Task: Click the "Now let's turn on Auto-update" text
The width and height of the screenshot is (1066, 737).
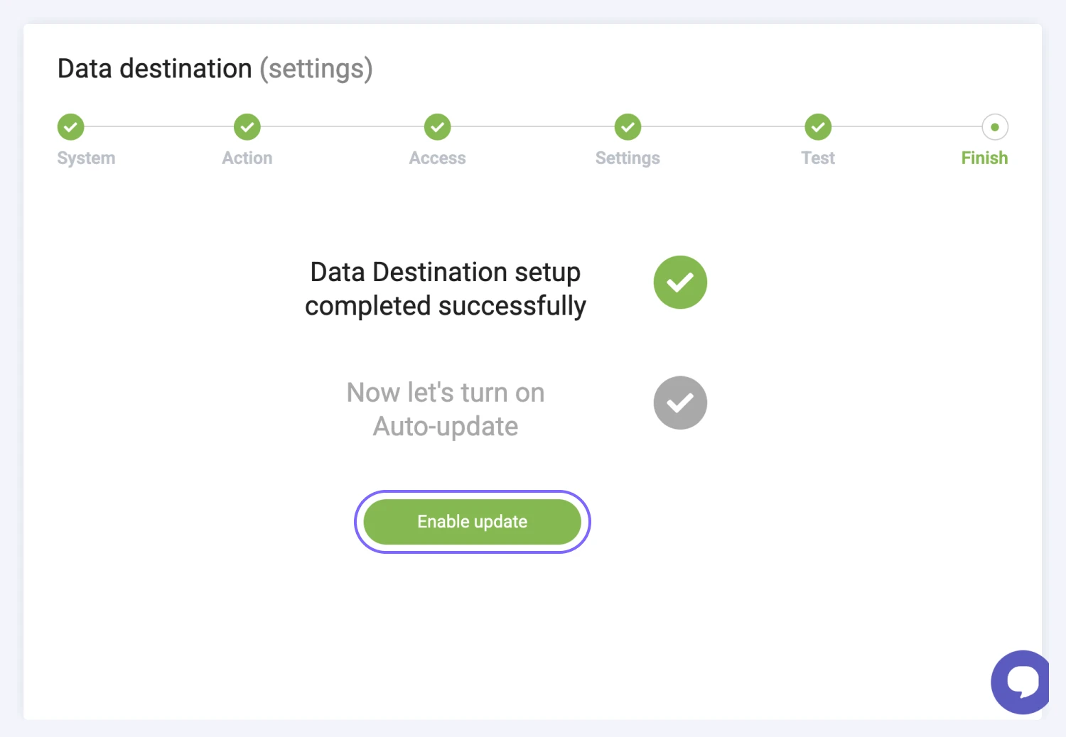Action: [x=446, y=410]
